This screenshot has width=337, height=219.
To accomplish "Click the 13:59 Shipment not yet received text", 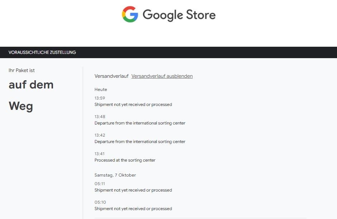I will [133, 105].
